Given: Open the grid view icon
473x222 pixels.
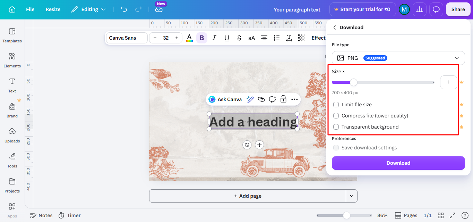Looking at the screenshot, I should click(441, 215).
